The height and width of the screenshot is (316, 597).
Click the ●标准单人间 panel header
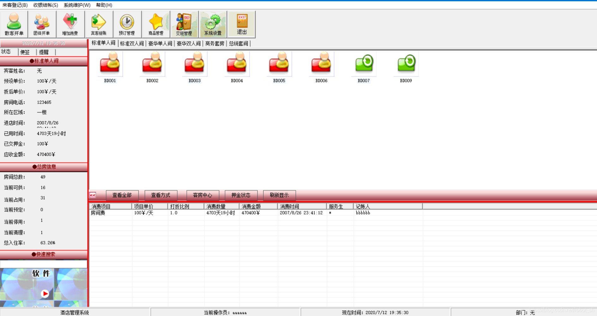coord(44,61)
